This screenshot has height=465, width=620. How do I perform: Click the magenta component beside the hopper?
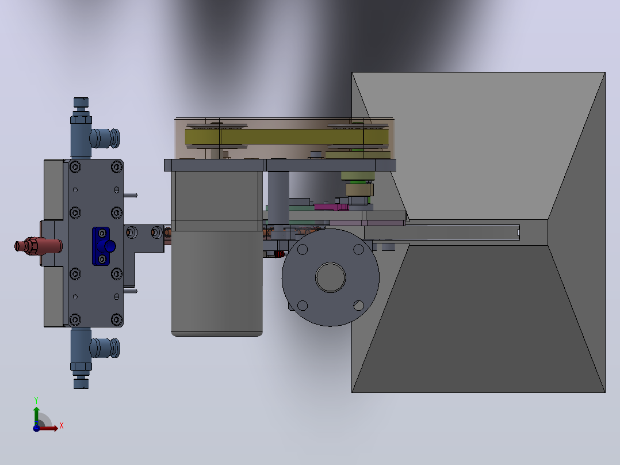pyautogui.click(x=331, y=207)
